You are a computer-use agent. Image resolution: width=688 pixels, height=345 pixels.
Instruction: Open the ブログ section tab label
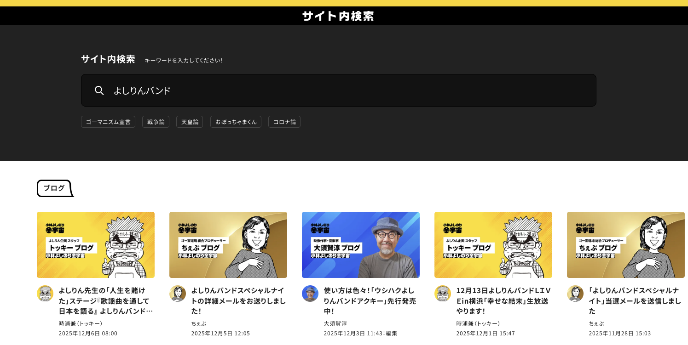54,188
